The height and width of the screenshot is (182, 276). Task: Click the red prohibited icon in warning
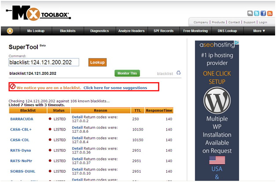click(x=12, y=87)
